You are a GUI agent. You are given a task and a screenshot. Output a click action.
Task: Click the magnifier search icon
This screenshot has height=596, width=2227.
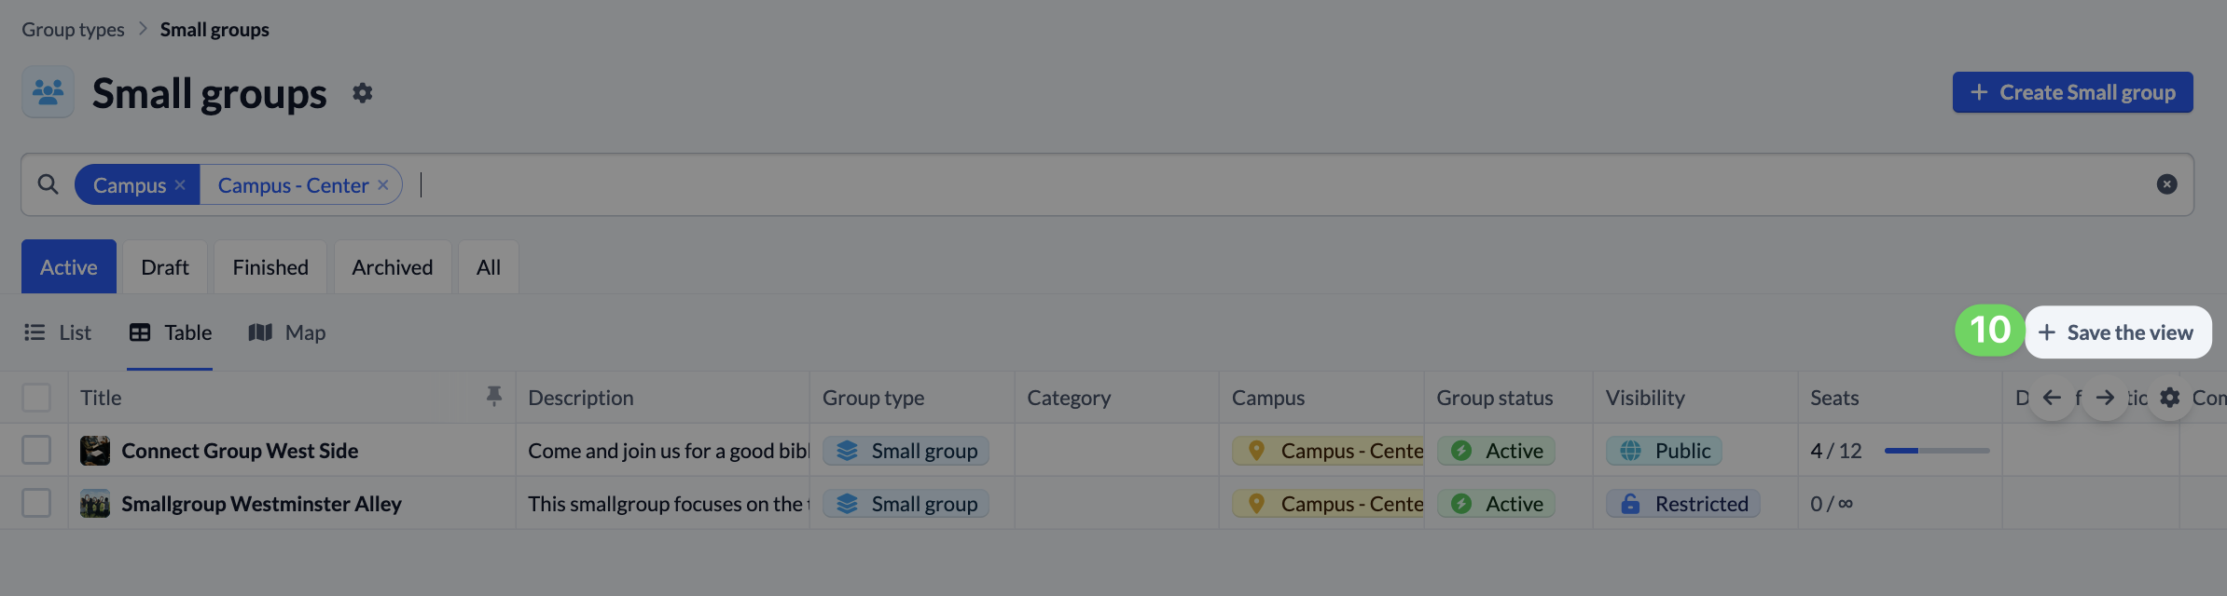tap(48, 184)
